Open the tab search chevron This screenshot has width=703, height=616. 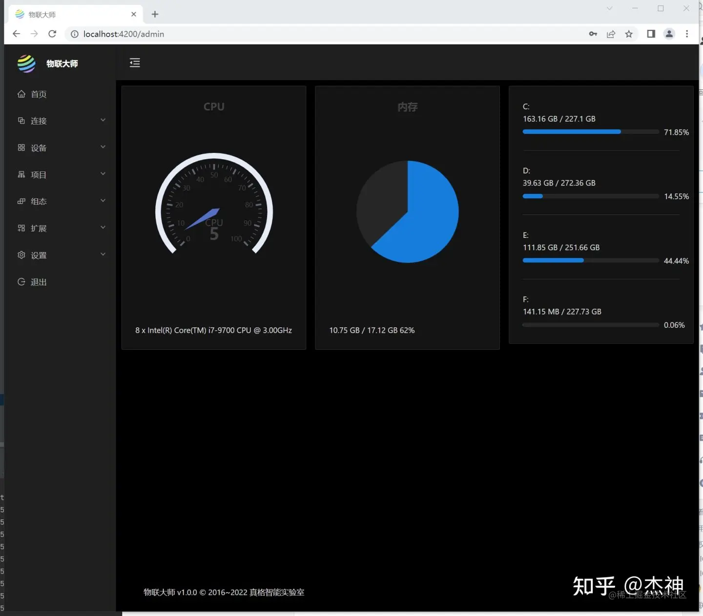pyautogui.click(x=609, y=8)
